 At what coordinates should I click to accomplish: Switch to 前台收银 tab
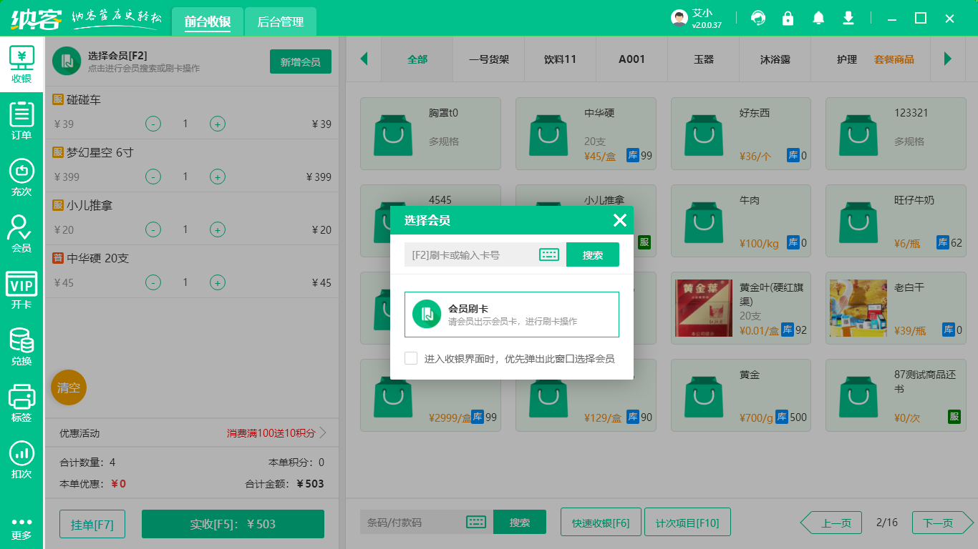click(208, 21)
